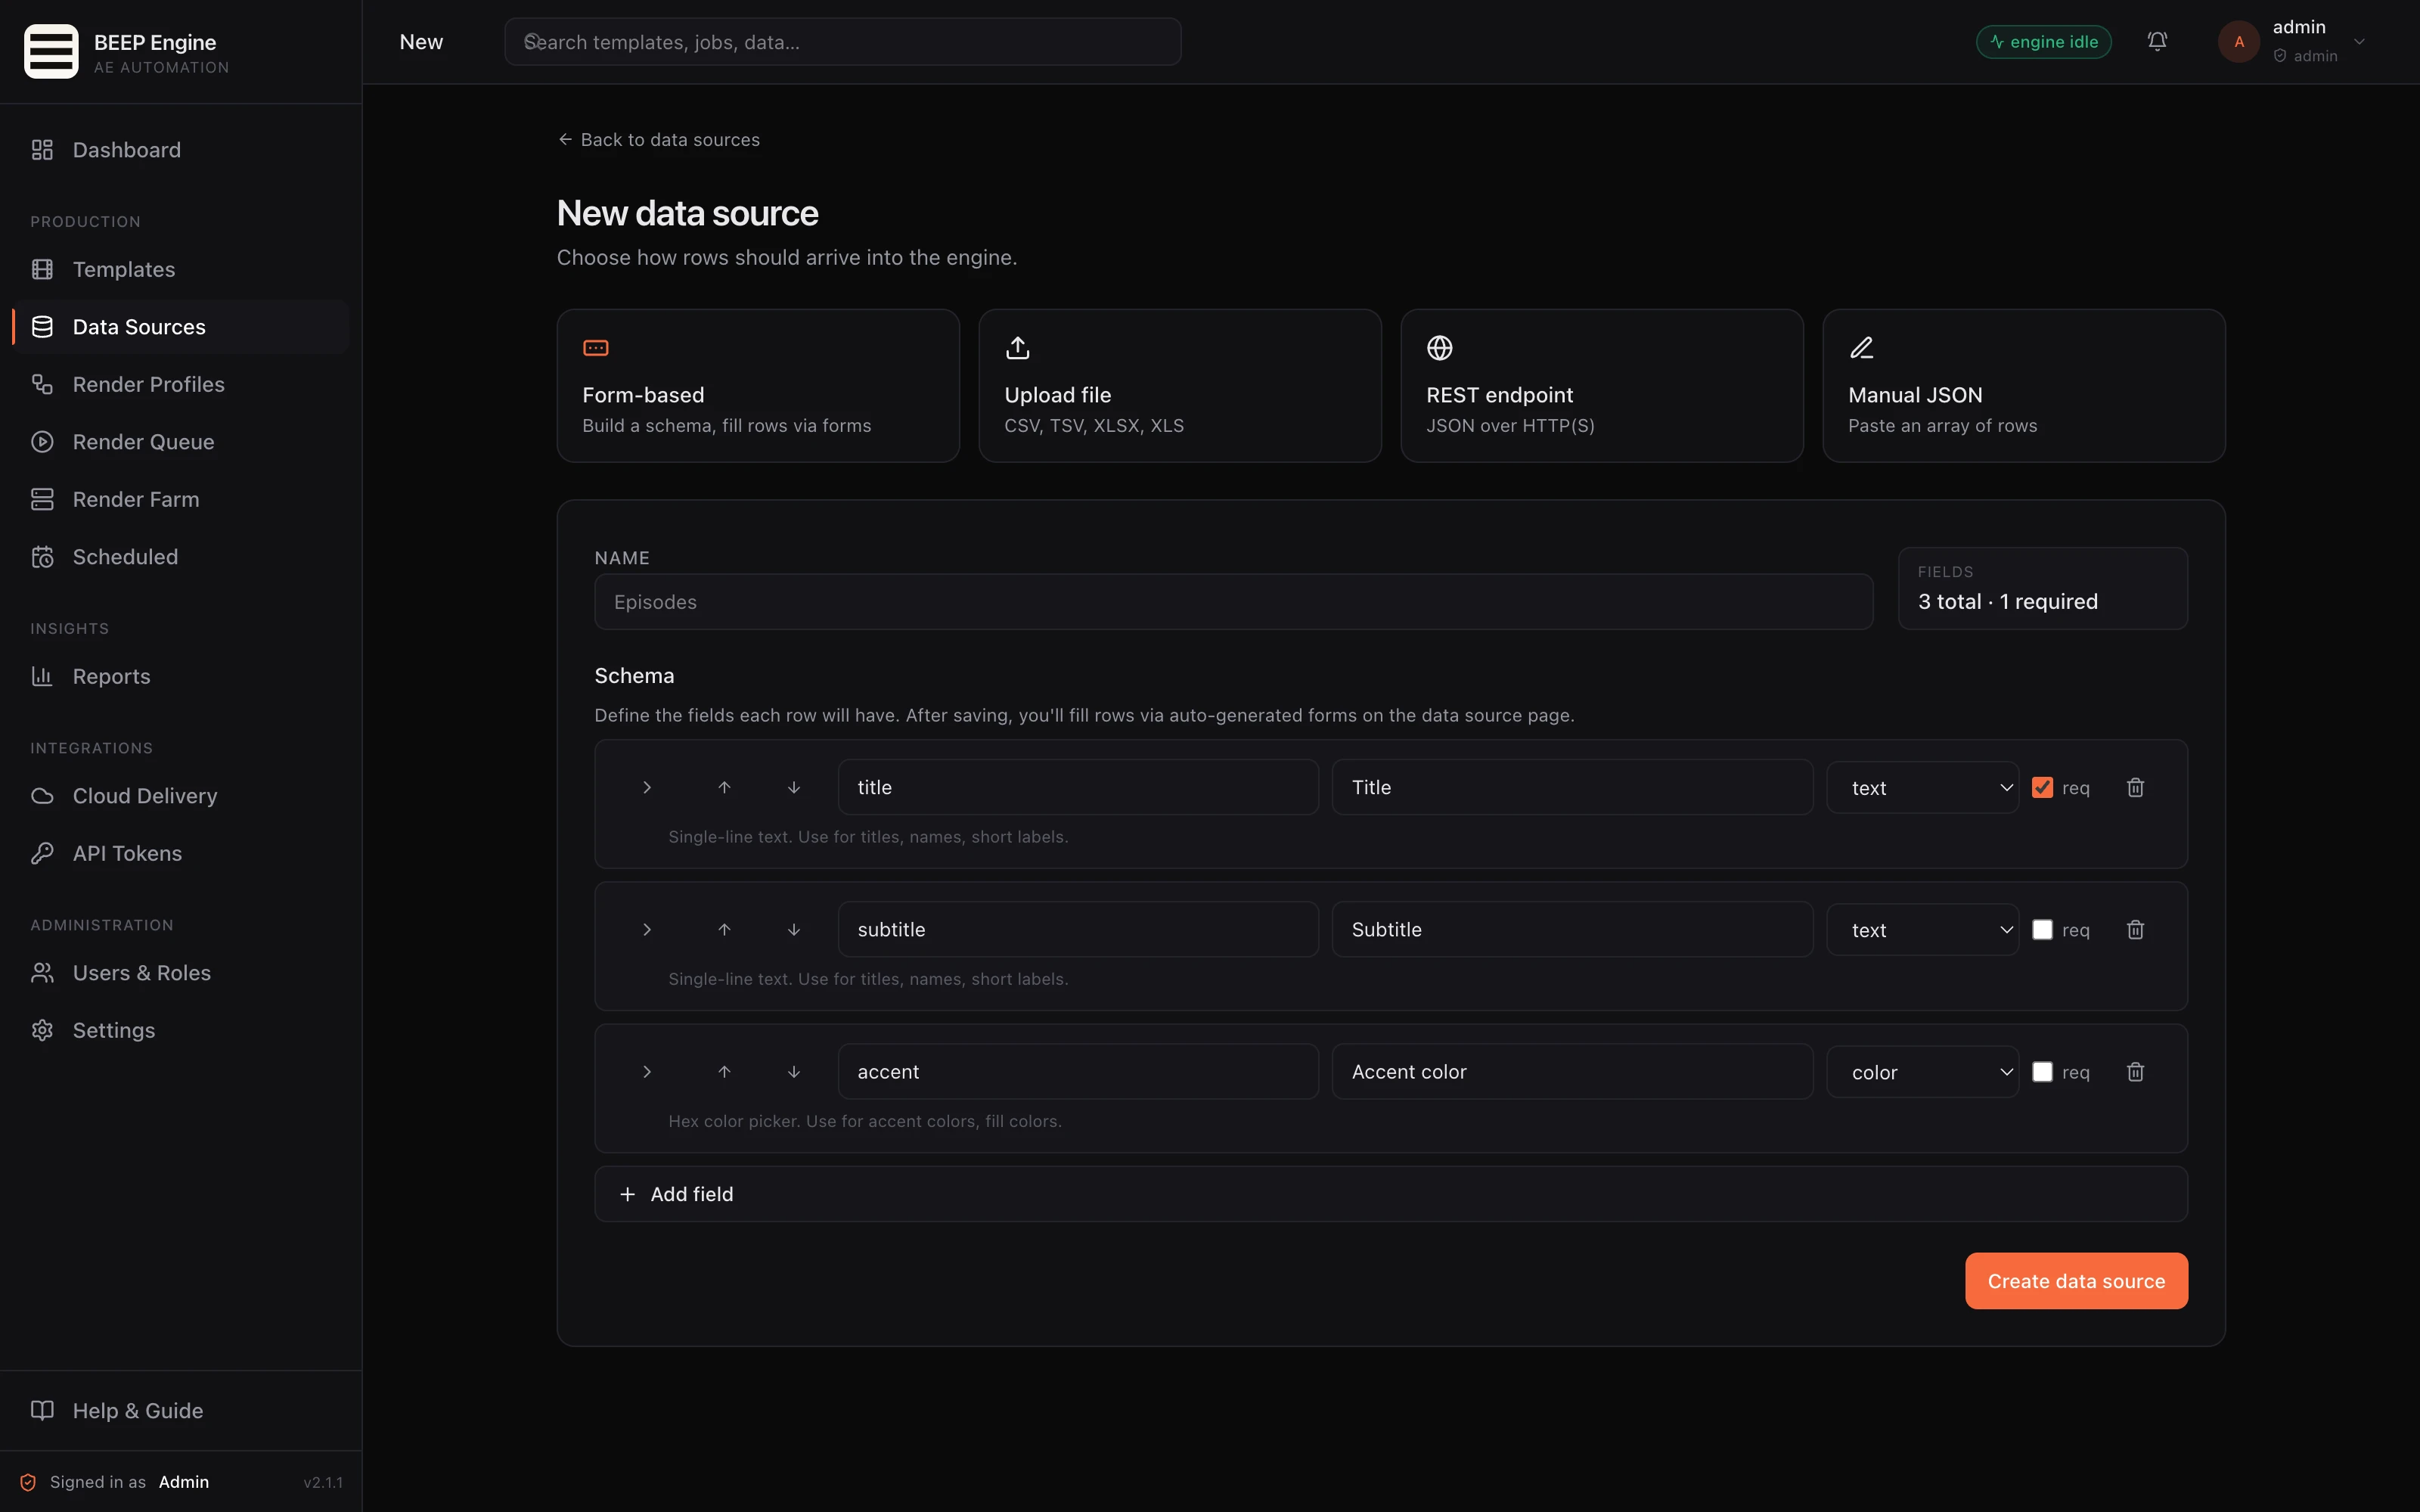The width and height of the screenshot is (2420, 1512).
Task: Open the accent color type dropdown
Action: pos(1922,1072)
